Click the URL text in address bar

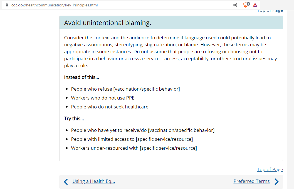click(x=55, y=5)
